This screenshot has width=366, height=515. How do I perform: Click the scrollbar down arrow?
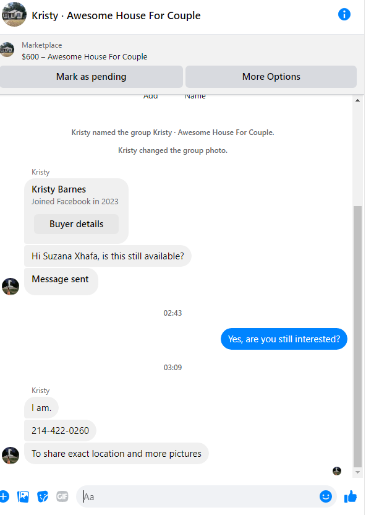pos(357,472)
